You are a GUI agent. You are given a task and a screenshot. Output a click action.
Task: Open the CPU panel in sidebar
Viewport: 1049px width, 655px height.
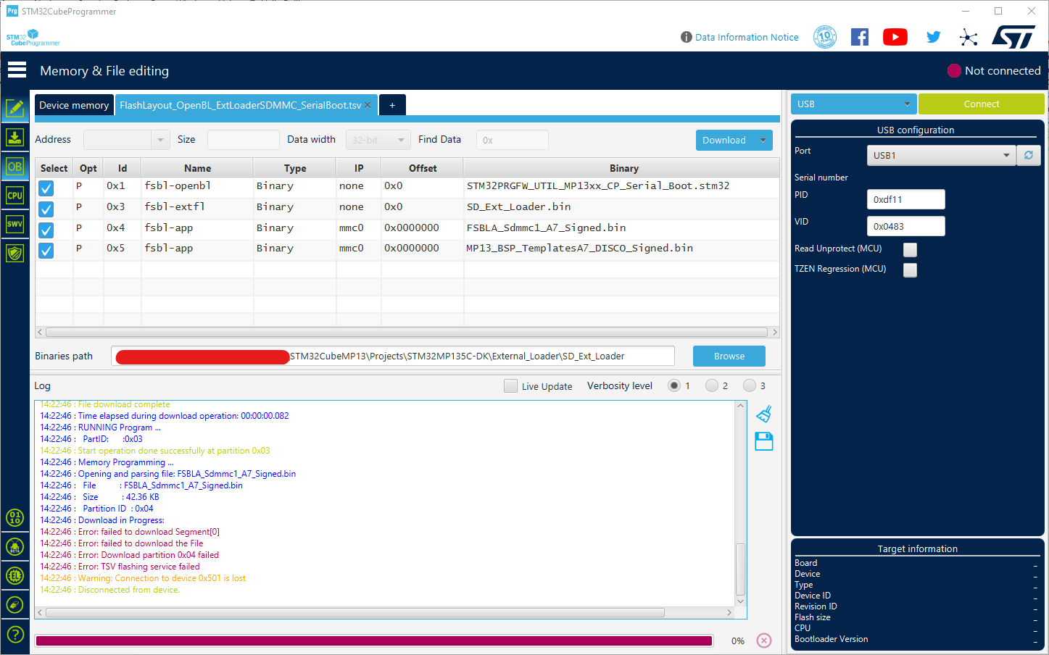coord(14,195)
